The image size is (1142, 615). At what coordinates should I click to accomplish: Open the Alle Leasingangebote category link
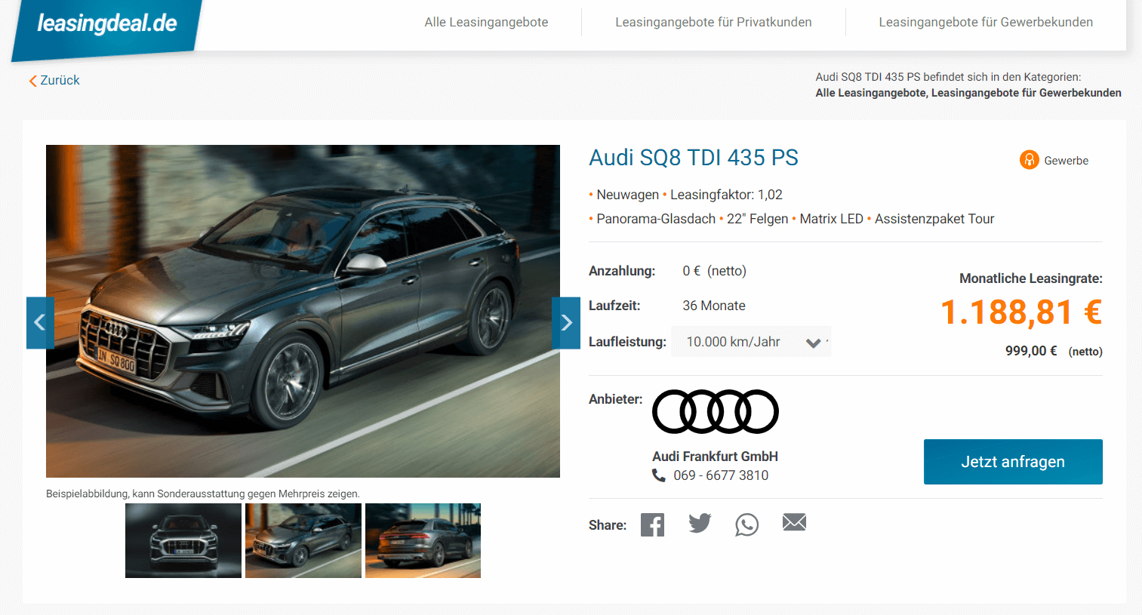pyautogui.click(x=871, y=93)
